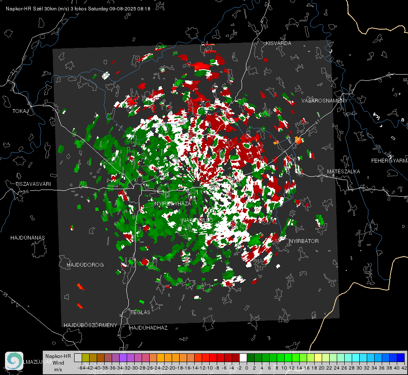Click the HAJDÚBÖSZÖRMÉNY town label
The width and height of the screenshot is (408, 375).
point(90,325)
